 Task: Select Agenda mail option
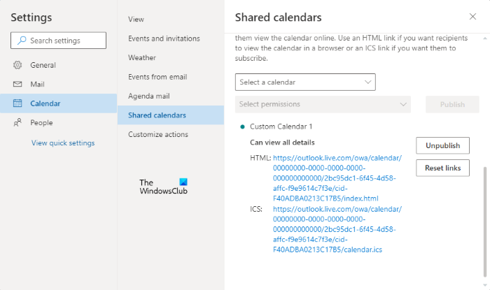148,96
